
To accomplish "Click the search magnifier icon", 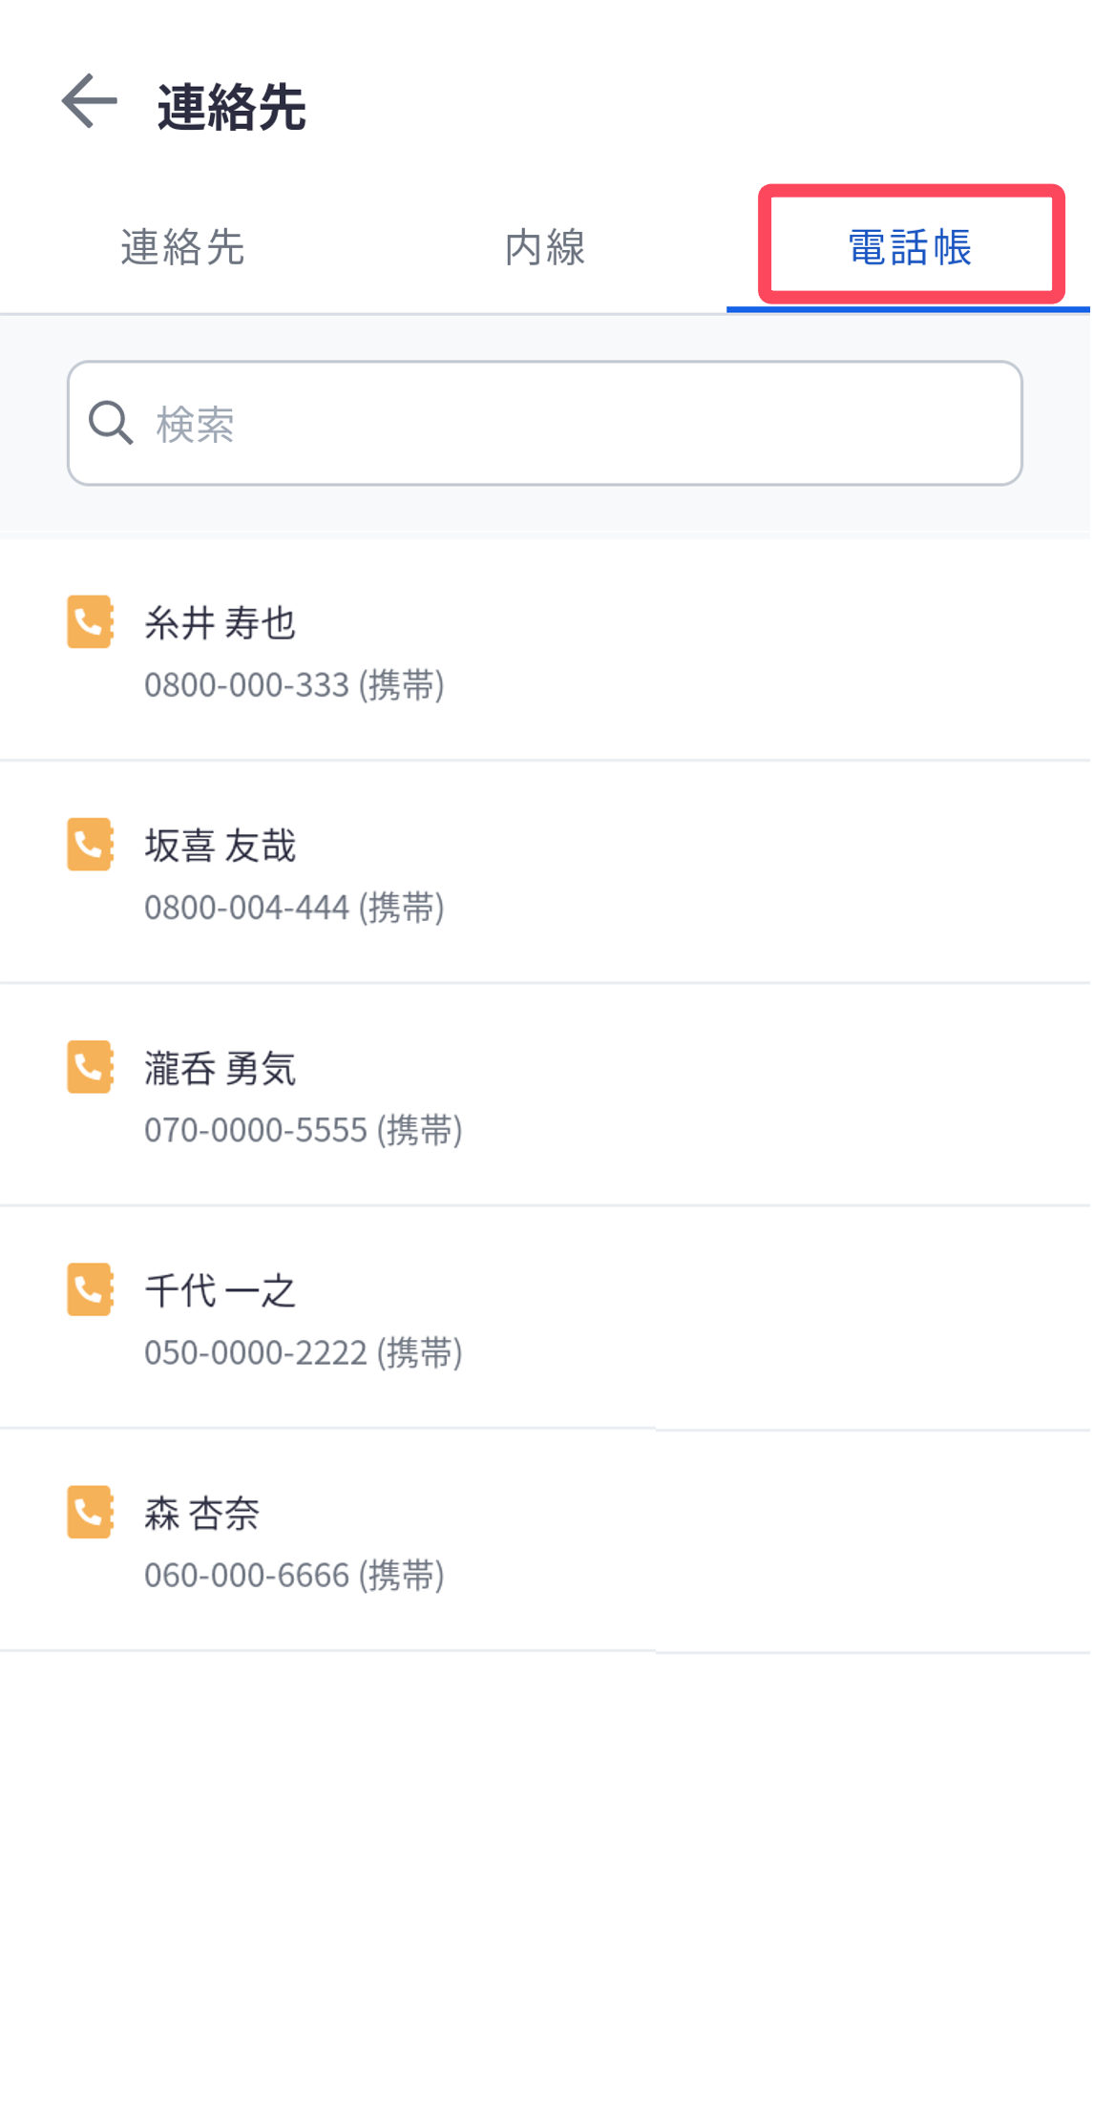I will (x=111, y=423).
